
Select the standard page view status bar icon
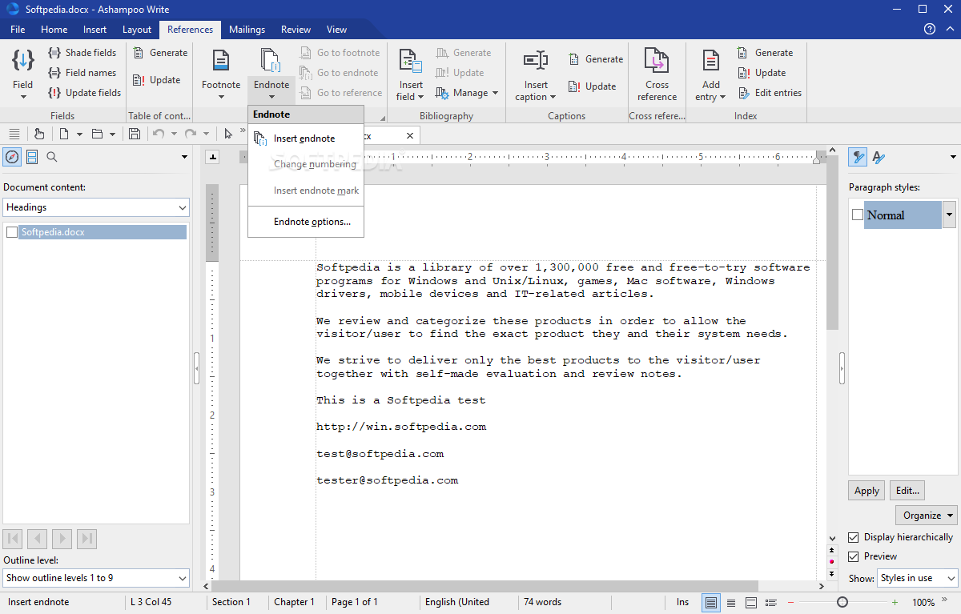(710, 602)
